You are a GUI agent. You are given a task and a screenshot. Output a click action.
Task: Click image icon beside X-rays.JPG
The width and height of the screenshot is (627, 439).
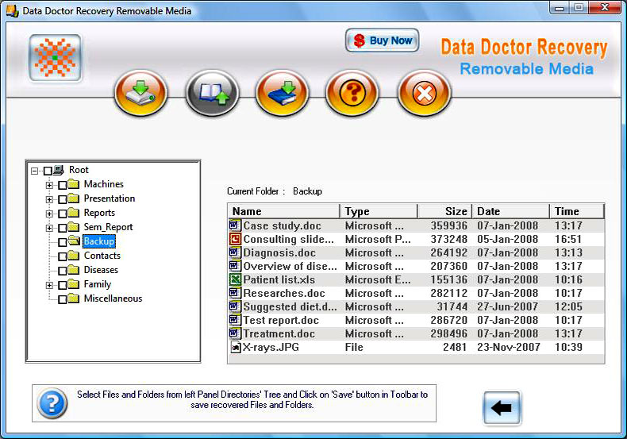236,347
